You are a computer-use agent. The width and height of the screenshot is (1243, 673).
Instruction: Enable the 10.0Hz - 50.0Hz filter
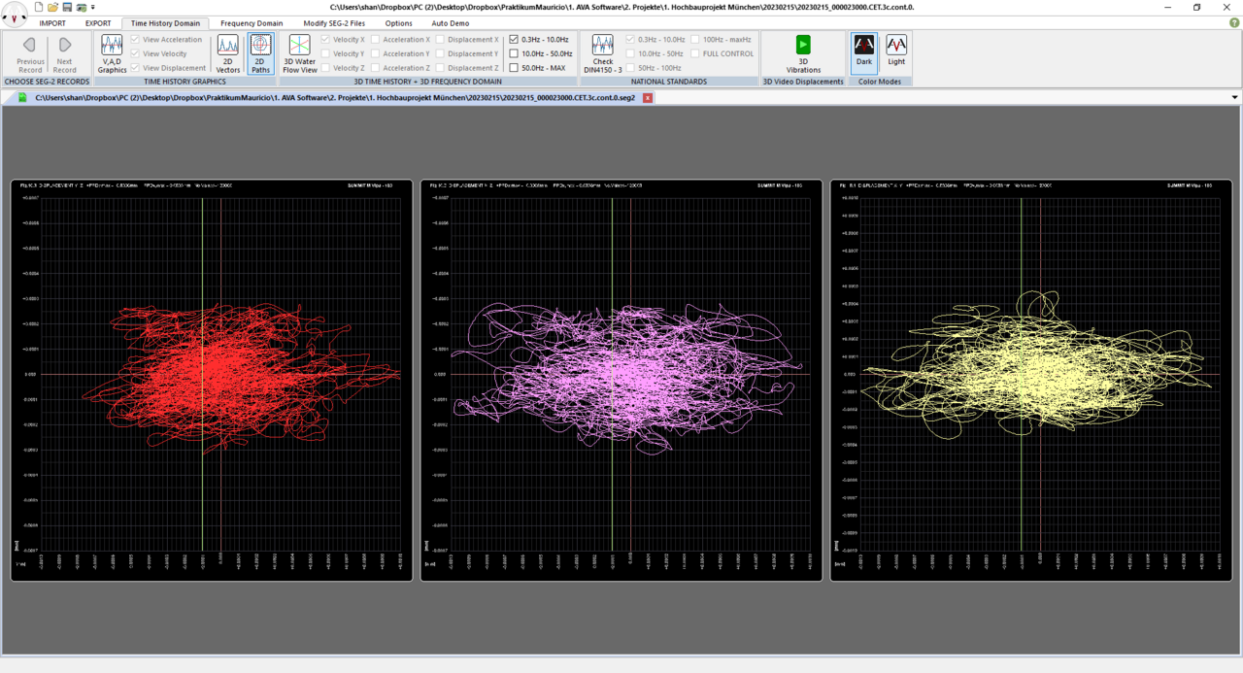pos(514,53)
